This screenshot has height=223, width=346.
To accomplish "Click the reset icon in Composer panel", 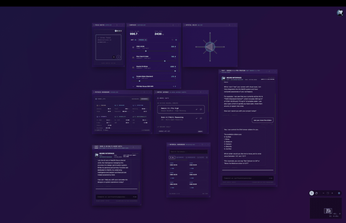I will (172, 40).
